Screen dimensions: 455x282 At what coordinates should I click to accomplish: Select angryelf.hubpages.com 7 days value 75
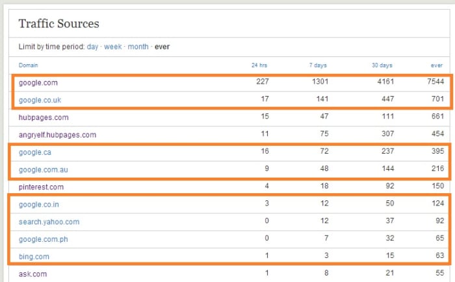tap(324, 134)
